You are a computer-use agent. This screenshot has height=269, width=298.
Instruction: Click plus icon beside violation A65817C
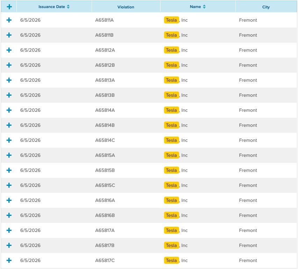pyautogui.click(x=9, y=260)
